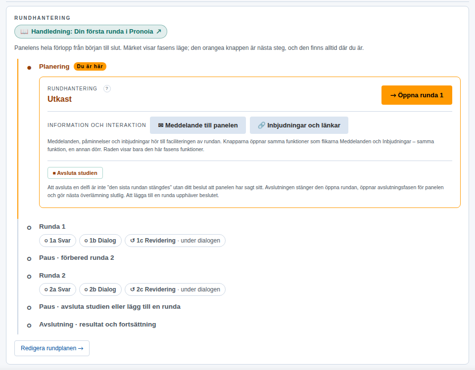
Task: Open the guide Din första runda i Pronoia
Action: click(91, 32)
